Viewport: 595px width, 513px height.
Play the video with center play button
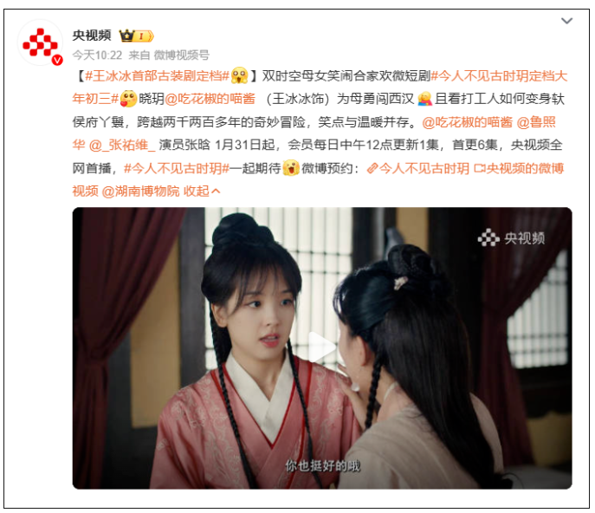[322, 347]
